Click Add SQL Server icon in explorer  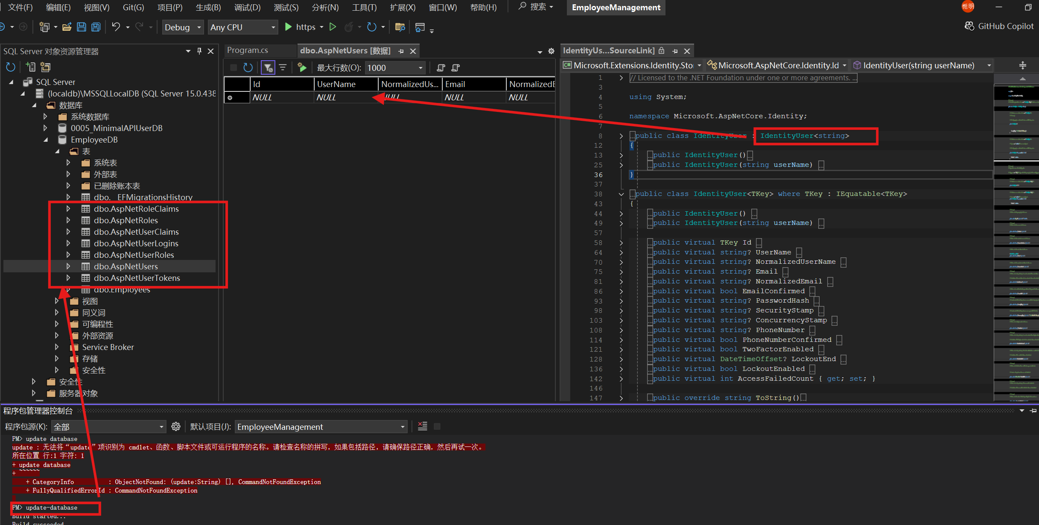31,67
